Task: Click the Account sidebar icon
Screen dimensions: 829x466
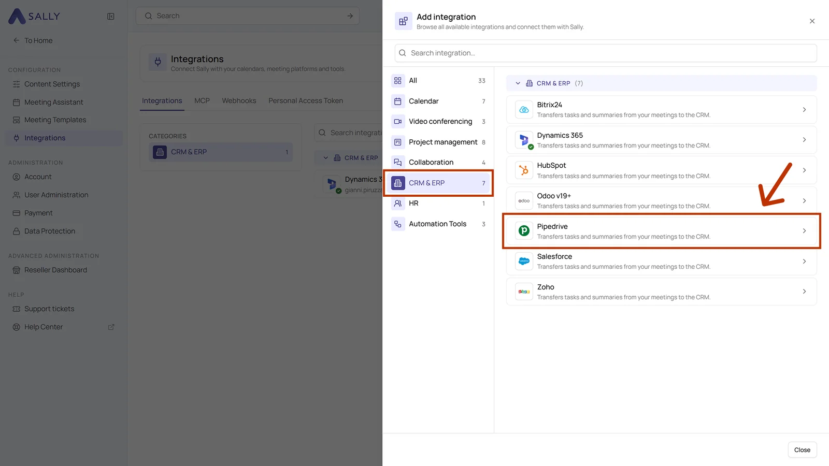Action: 17,177
